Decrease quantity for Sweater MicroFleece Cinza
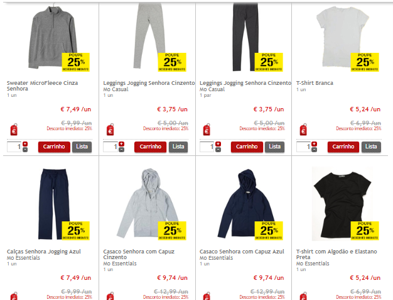This screenshot has height=300, width=393. point(25,150)
